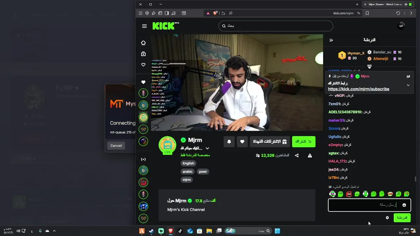Open Windows Start menu
Screen dimensions: 420x236
277,231
